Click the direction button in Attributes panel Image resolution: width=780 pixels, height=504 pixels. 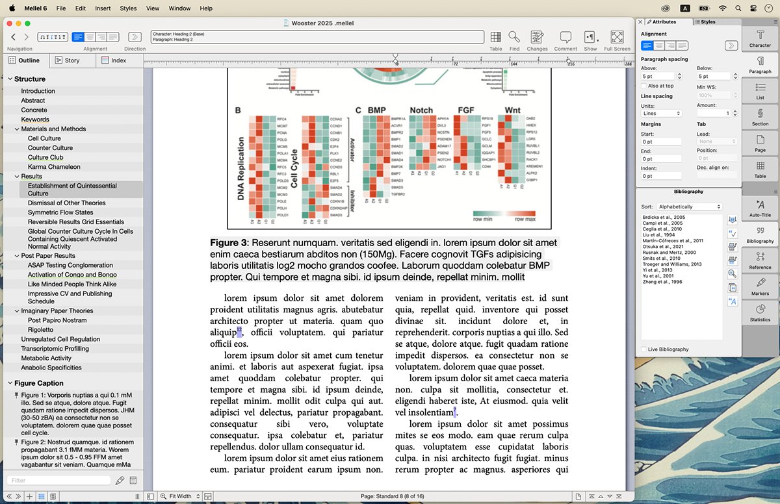click(x=731, y=45)
